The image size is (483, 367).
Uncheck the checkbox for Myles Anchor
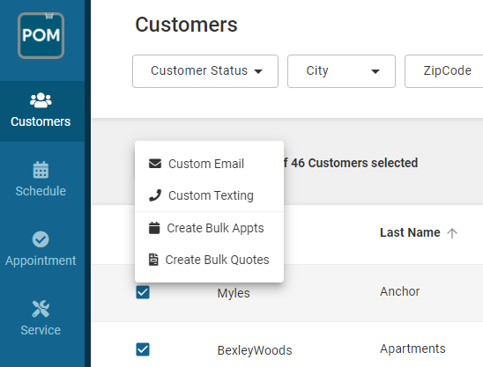pos(143,292)
